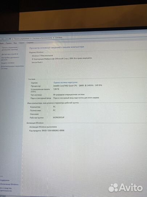147x197 pixels.
Task: Go to 'Система и безопасность' breadcrumb
Action: (x=42, y=38)
